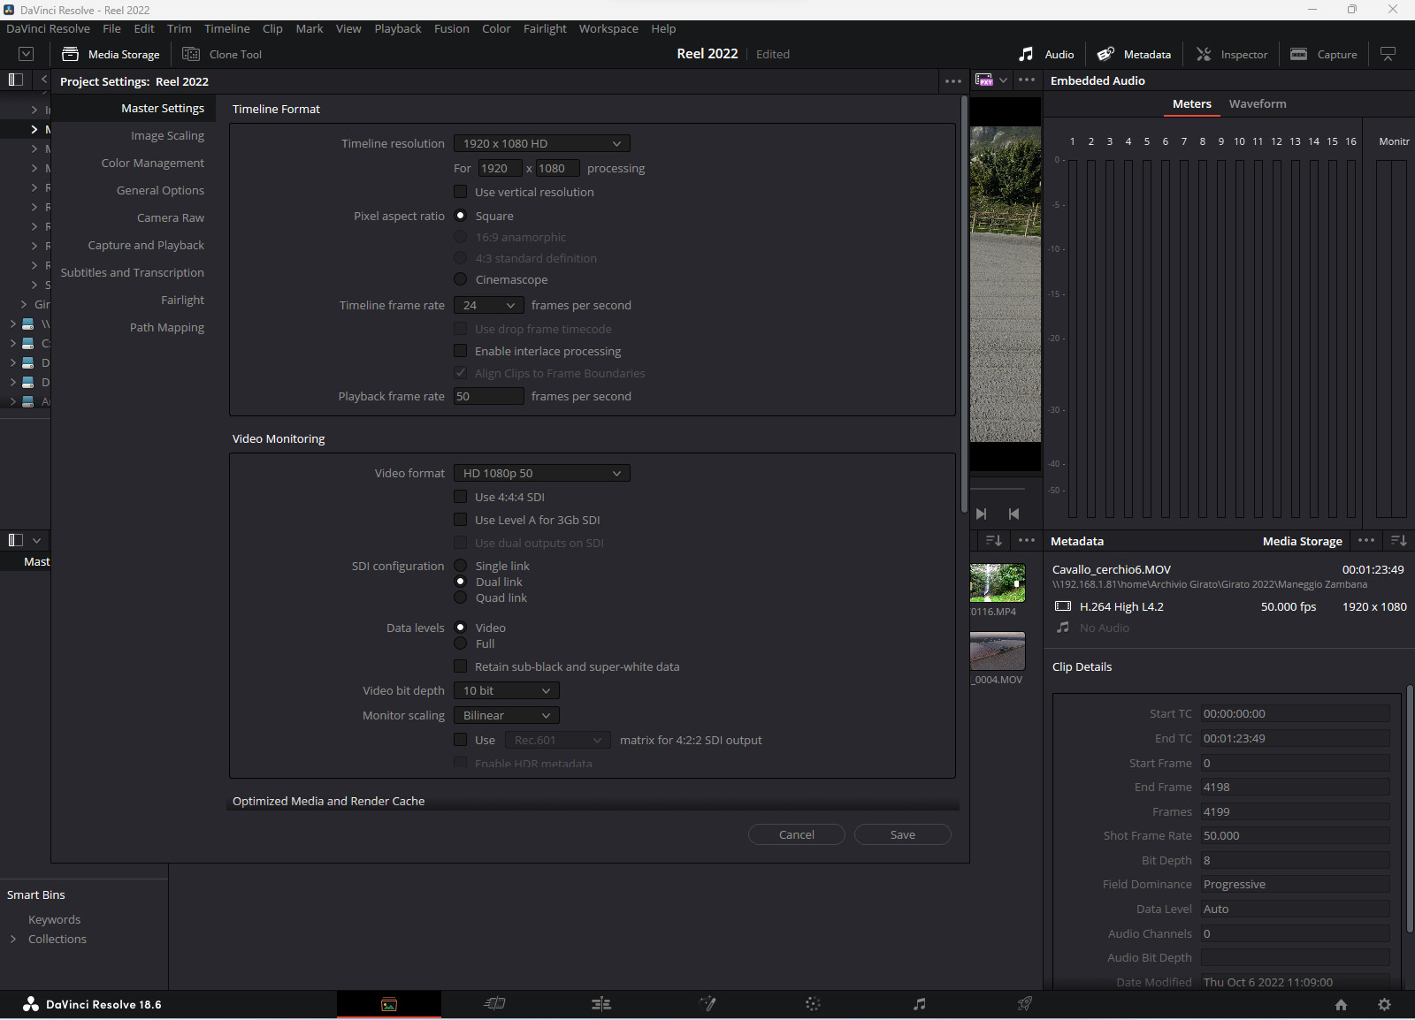Open the Audio panel music-note icon
Viewport: 1415px width, 1020px height.
pyautogui.click(x=1026, y=54)
